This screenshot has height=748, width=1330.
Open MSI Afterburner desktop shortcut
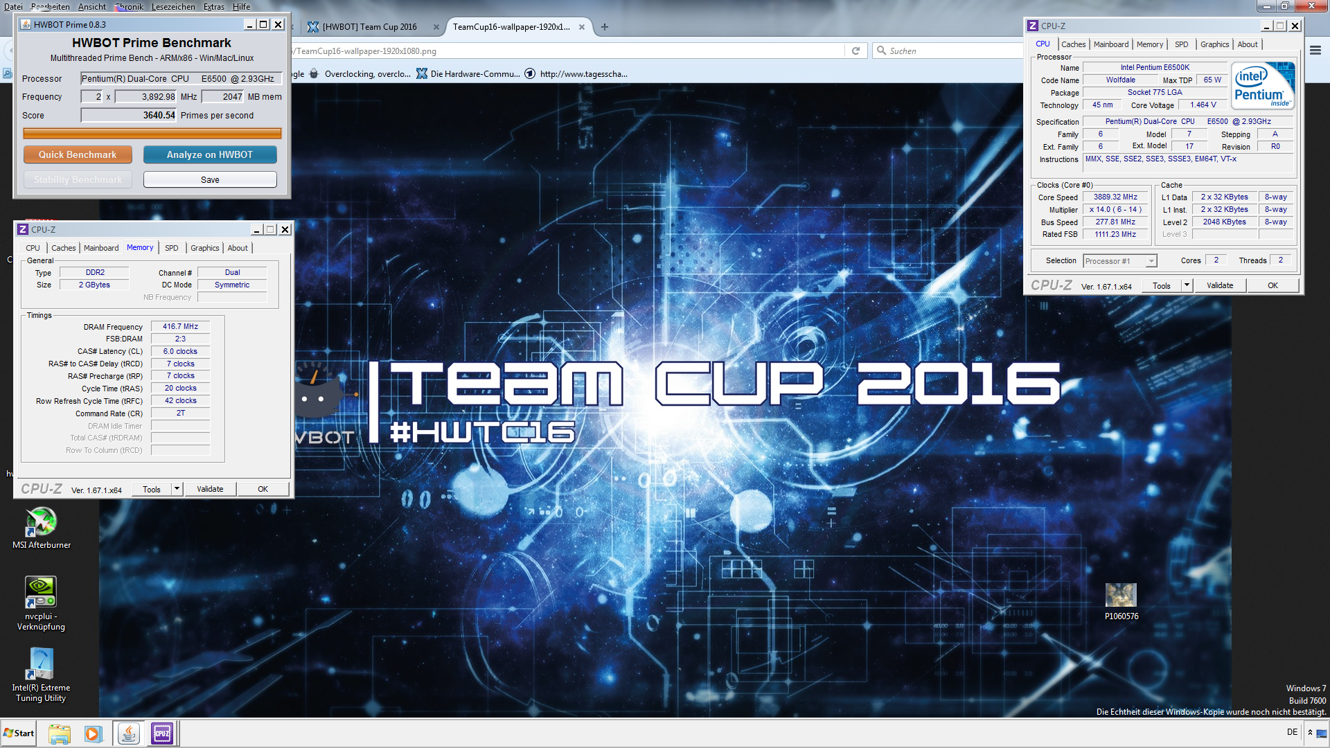41,528
